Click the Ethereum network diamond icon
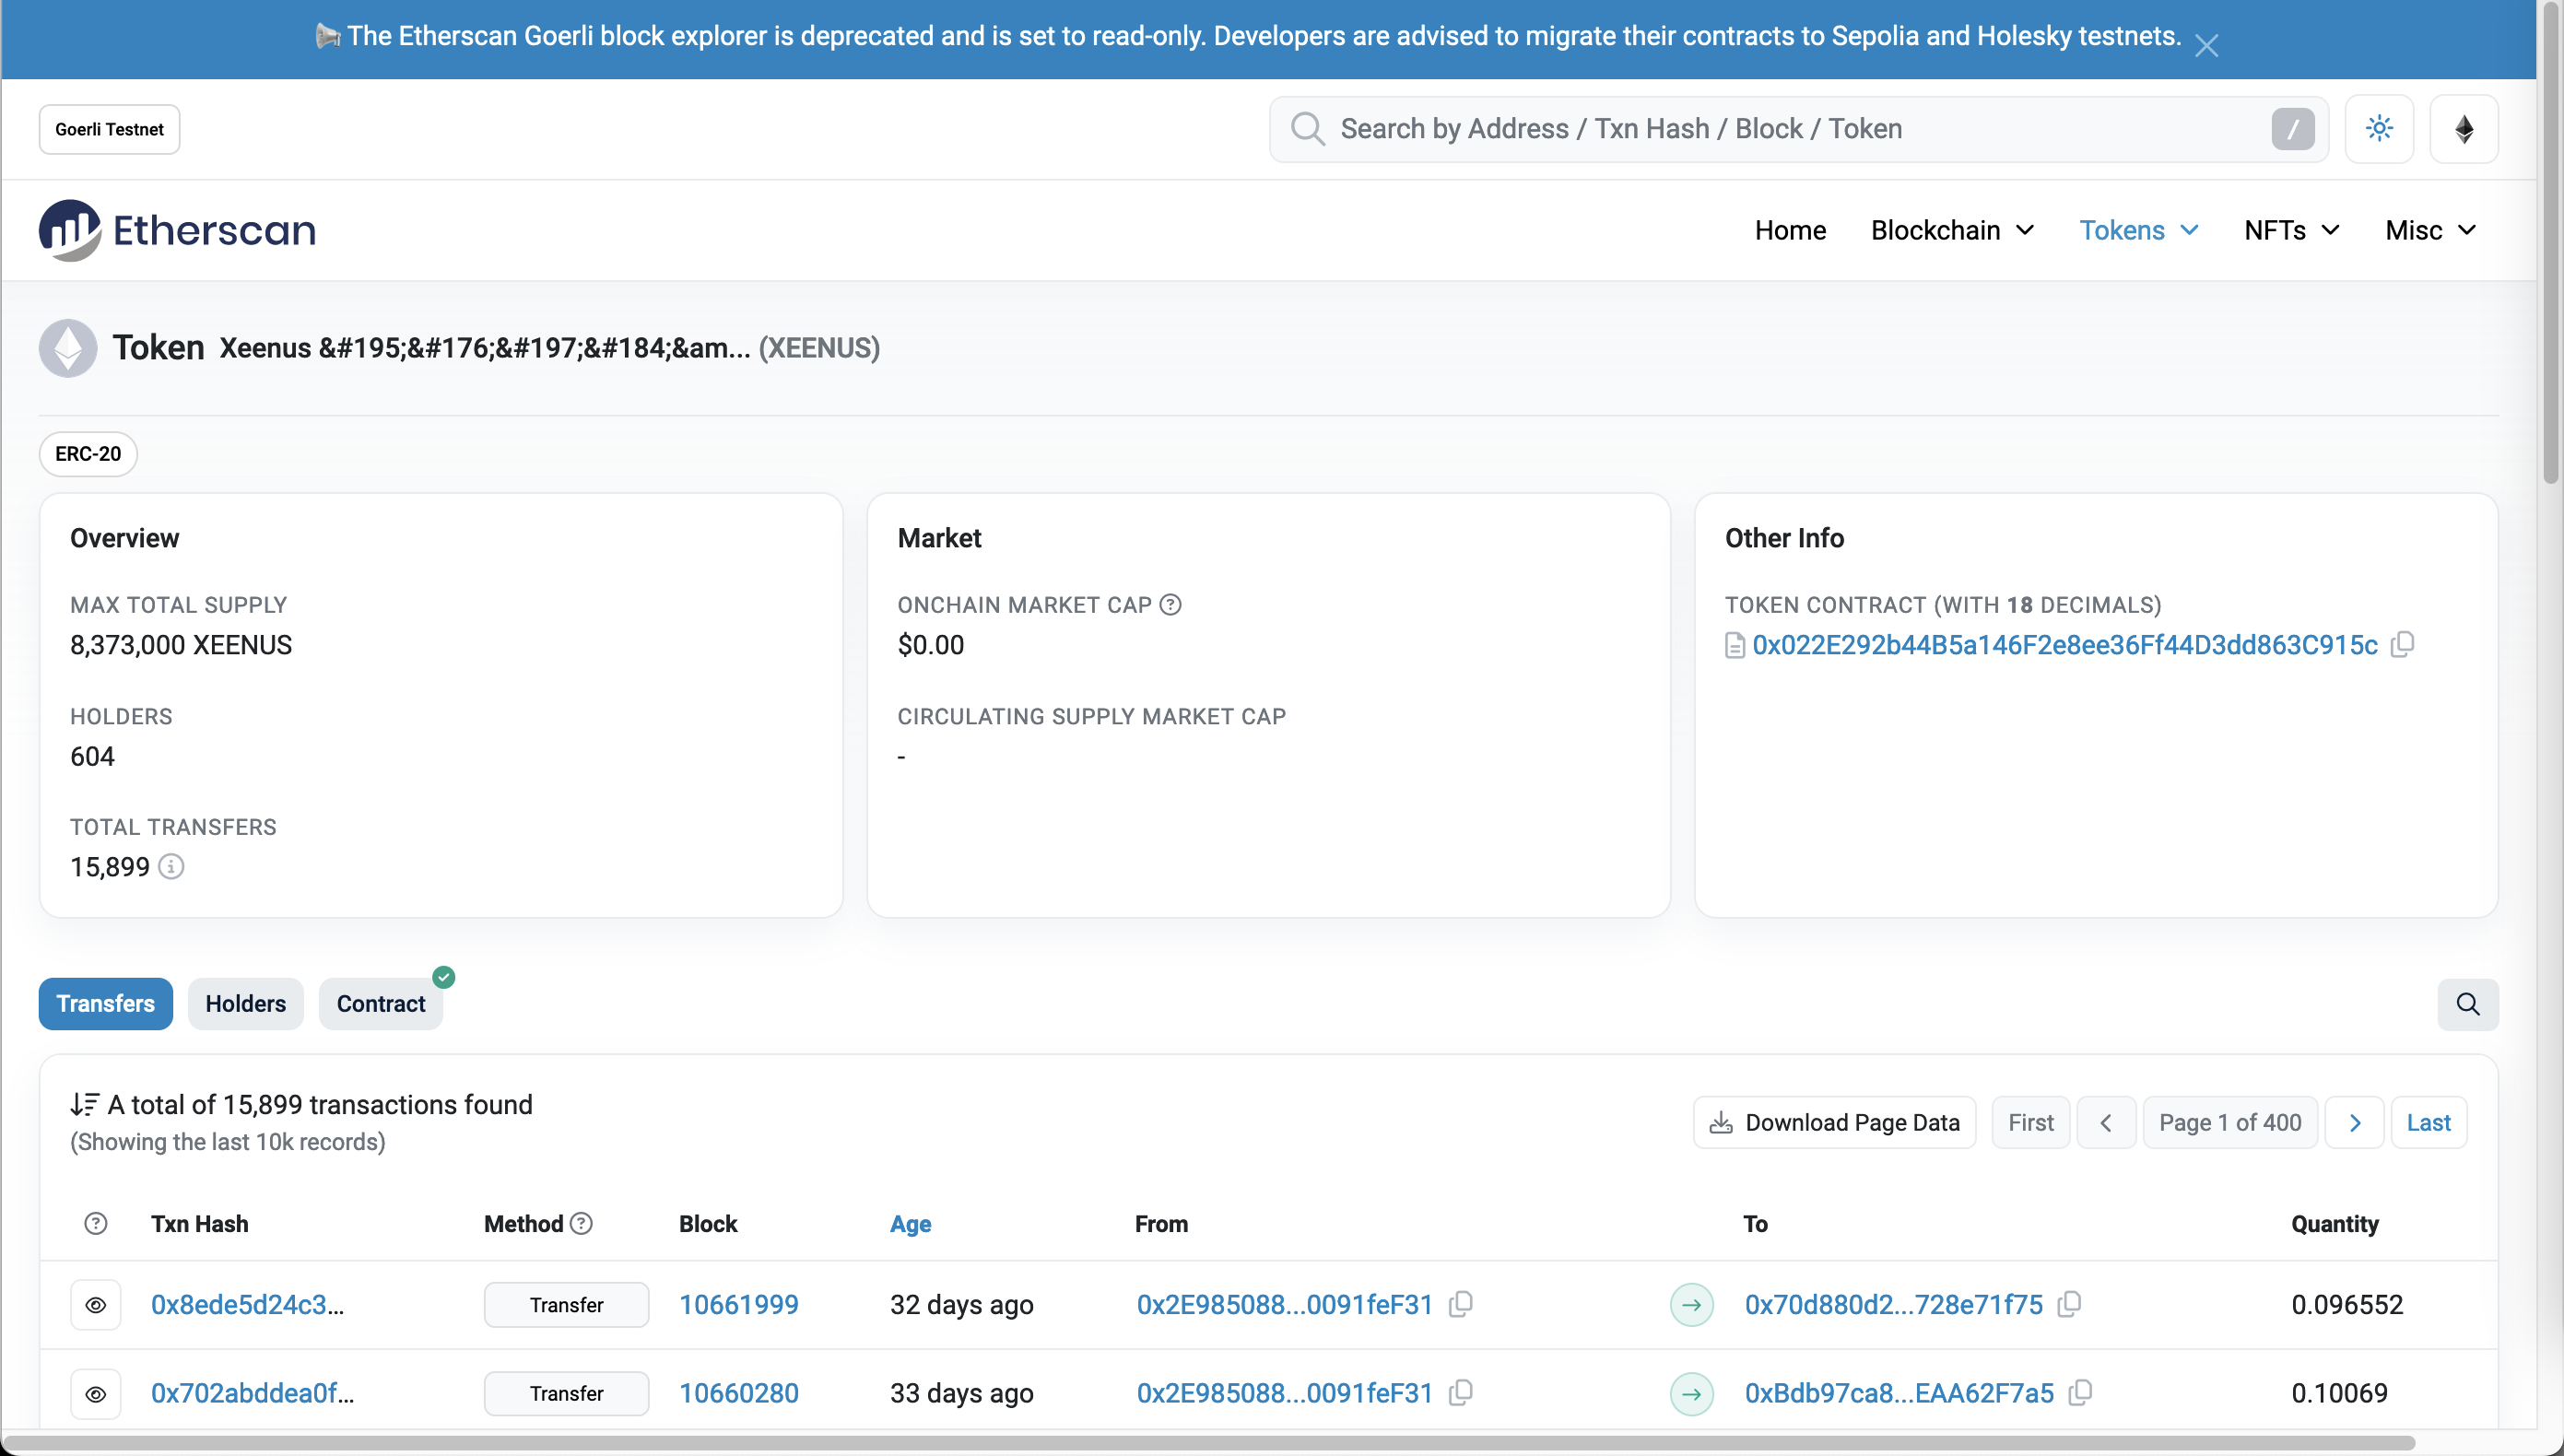The width and height of the screenshot is (2564, 1456). pyautogui.click(x=2464, y=129)
